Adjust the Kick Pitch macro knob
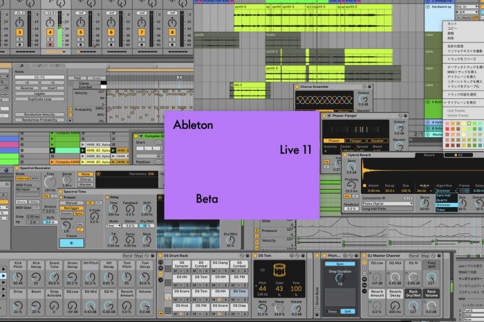Image resolution: width=484 pixels, height=322 pixels. click(x=18, y=276)
